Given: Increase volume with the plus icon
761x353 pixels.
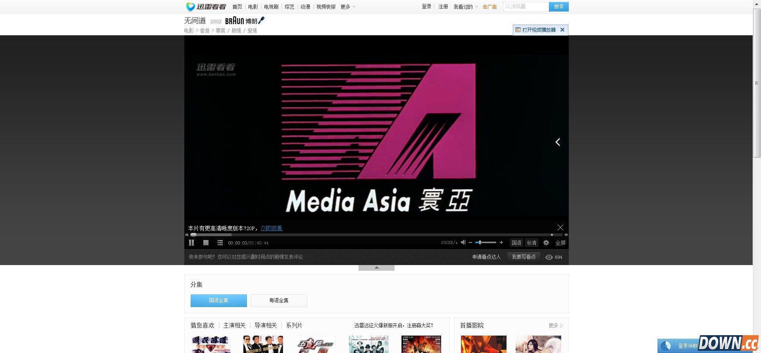Looking at the screenshot, I should pyautogui.click(x=501, y=242).
